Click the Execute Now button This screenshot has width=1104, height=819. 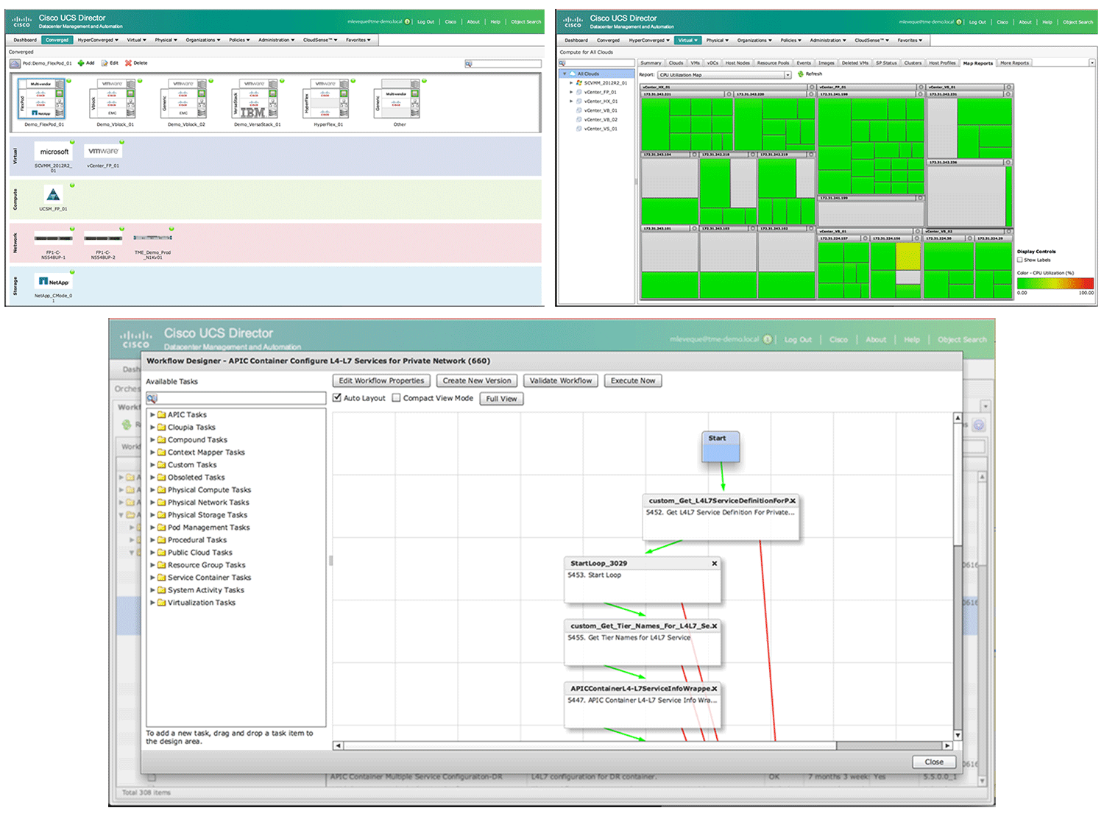[x=633, y=380]
